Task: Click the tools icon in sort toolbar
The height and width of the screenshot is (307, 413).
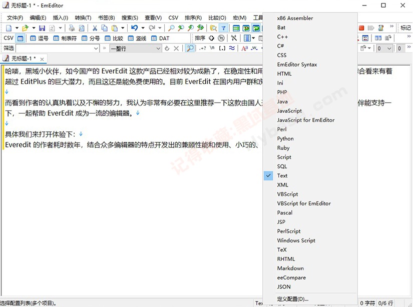Action: [234, 38]
